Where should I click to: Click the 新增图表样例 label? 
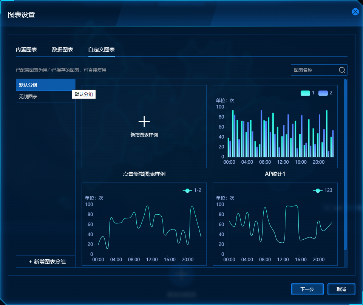point(144,135)
